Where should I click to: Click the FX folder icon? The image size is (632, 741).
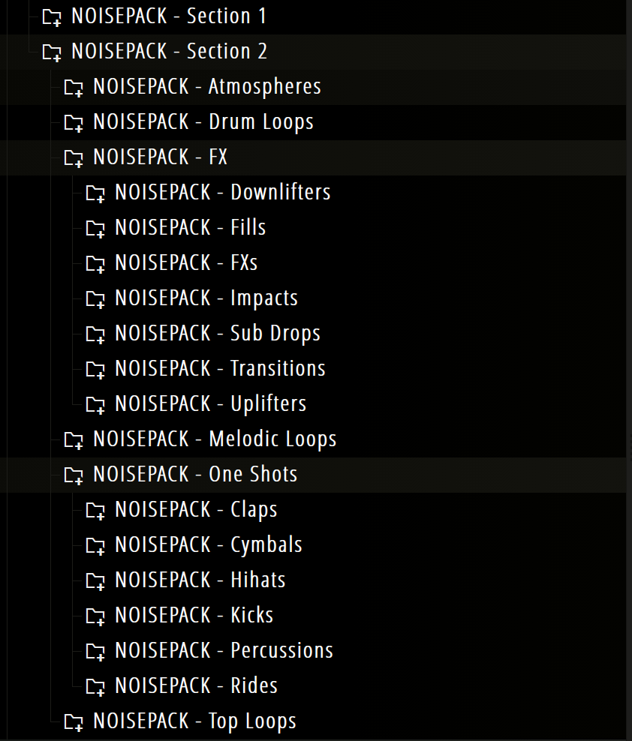74,157
